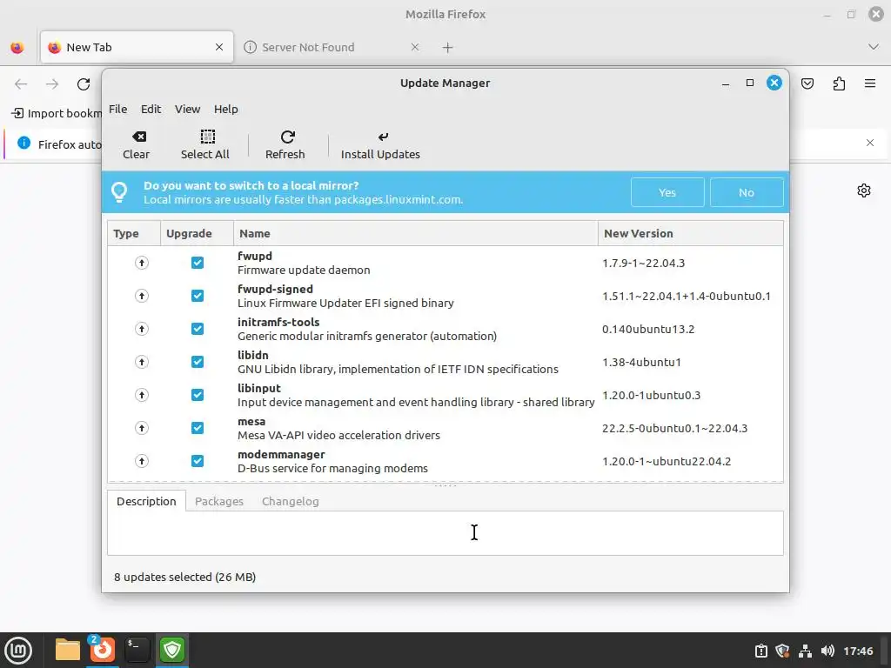Open the File menu

118,109
